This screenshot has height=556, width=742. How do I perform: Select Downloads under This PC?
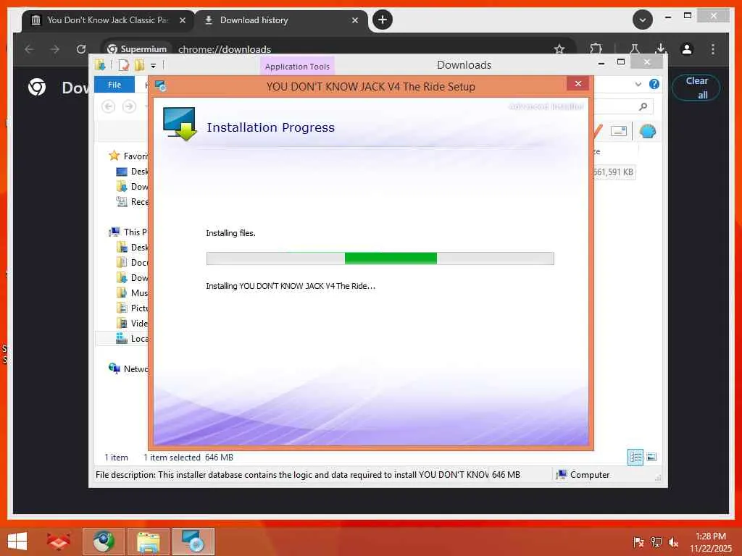(132, 277)
